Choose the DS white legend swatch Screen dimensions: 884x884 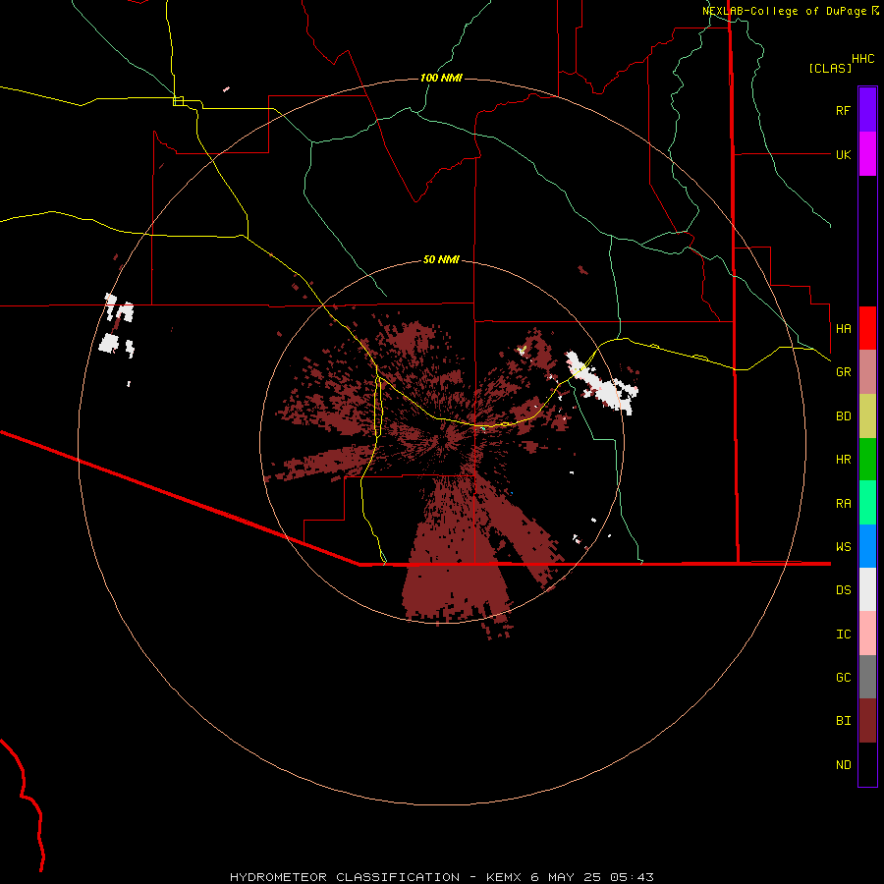coord(867,589)
